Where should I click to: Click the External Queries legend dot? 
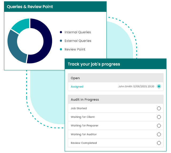coord(61,41)
